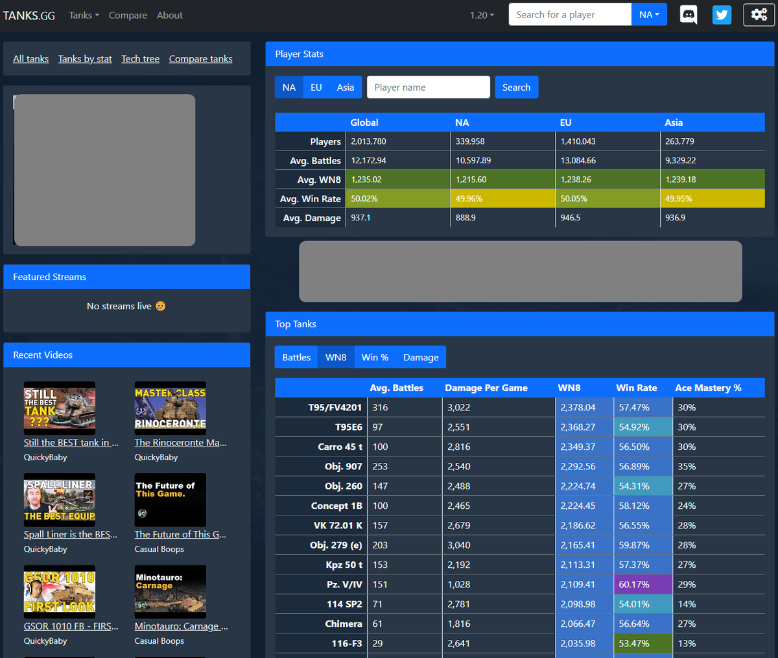Switch to the Win % tab in Top Tanks
The width and height of the screenshot is (778, 658).
click(375, 357)
